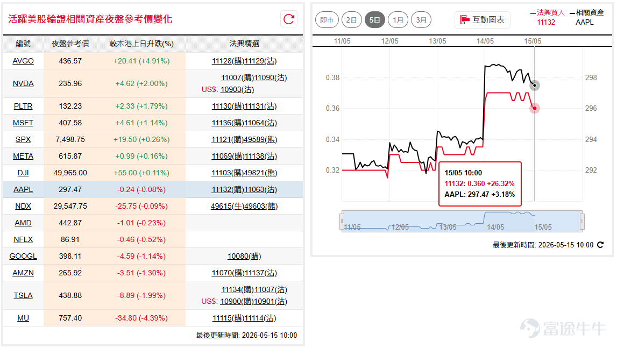Screen dimensions: 617x348
Task: Open NDX index link
Action: click(x=23, y=207)
